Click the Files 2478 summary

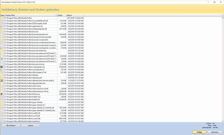(x=212, y=125)
